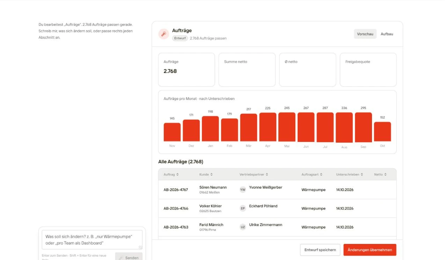This screenshot has width=445, height=260.
Task: Click customer name Volker Köhler
Action: 211,206
